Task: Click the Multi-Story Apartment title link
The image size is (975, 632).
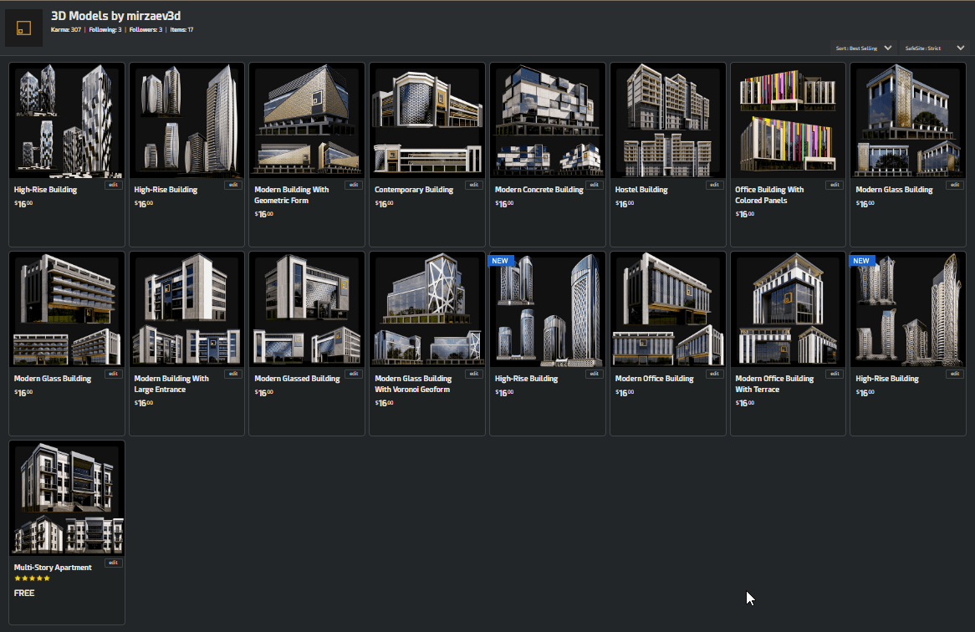Action: click(x=52, y=568)
